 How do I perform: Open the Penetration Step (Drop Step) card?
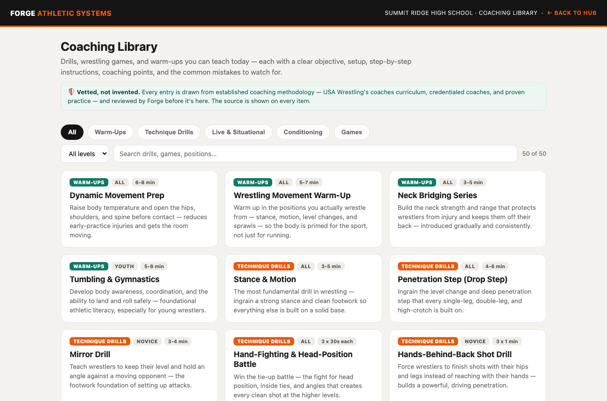467,288
